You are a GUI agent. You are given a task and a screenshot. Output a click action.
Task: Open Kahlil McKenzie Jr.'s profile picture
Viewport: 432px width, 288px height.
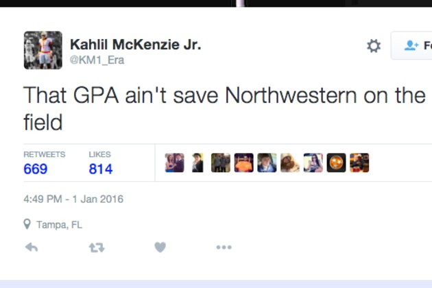click(43, 50)
